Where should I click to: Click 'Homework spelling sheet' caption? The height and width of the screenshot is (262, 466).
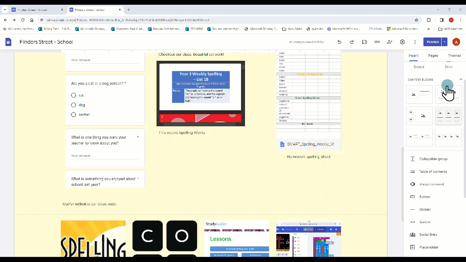pos(308,156)
